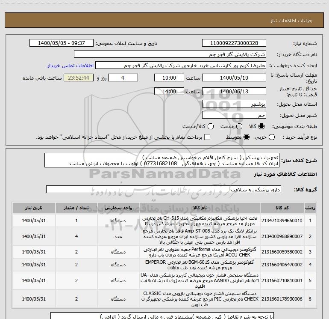The width and height of the screenshot is (329, 319).
Task: Click the goods group field دارو، پزشکی و سلامت
Action: pyautogui.click(x=164, y=189)
